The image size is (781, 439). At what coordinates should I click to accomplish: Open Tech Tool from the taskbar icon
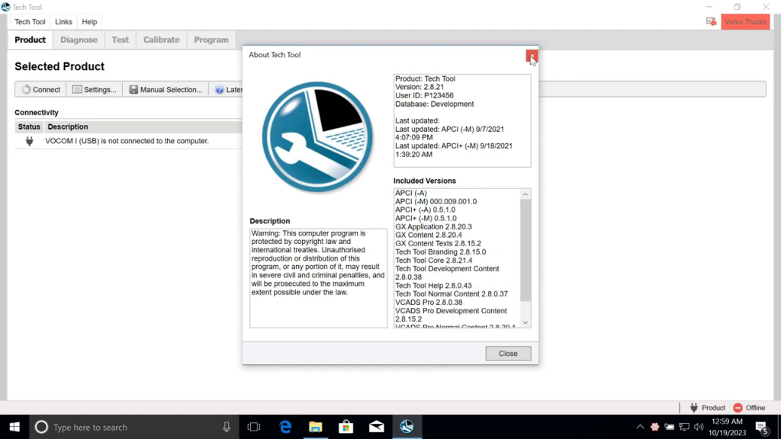[x=407, y=427]
